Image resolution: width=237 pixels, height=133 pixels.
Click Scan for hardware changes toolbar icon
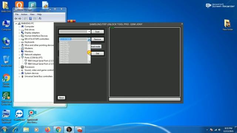[x=40, y=18]
